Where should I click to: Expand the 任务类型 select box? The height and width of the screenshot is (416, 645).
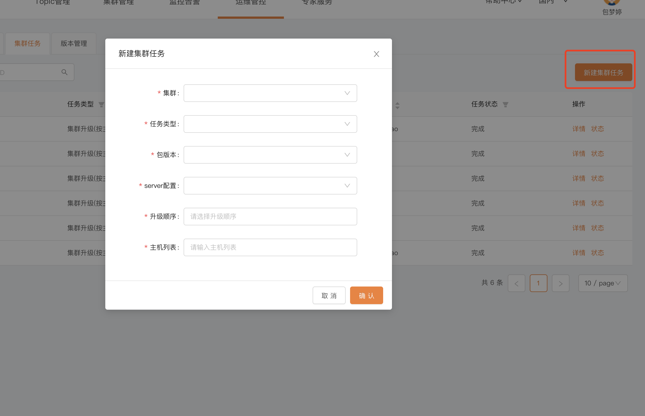click(270, 124)
